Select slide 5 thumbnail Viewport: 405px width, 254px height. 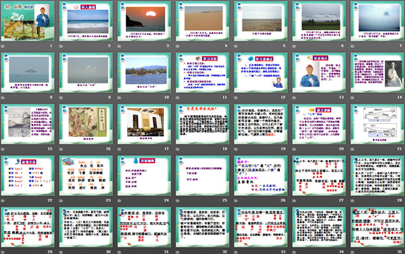pos(261,21)
